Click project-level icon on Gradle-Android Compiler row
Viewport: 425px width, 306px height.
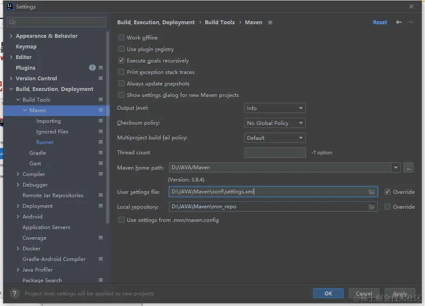(x=101, y=259)
